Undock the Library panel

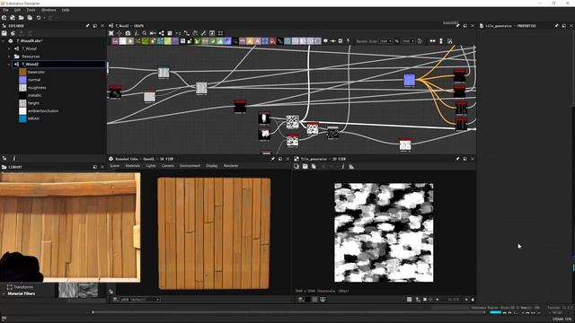pyautogui.click(x=95, y=167)
